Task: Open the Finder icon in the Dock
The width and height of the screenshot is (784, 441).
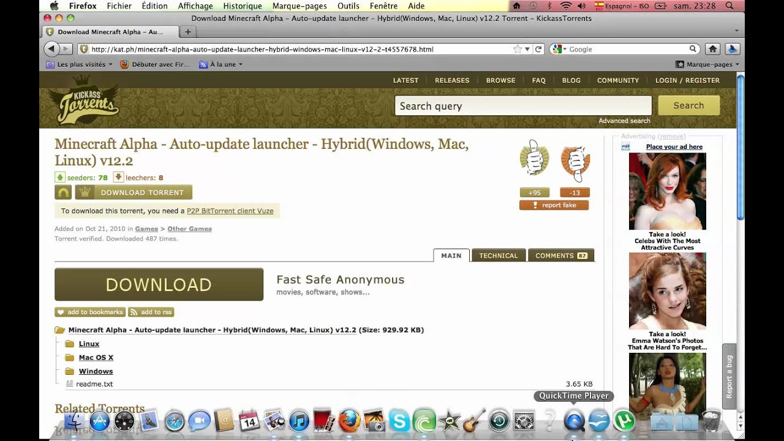Action: (75, 421)
